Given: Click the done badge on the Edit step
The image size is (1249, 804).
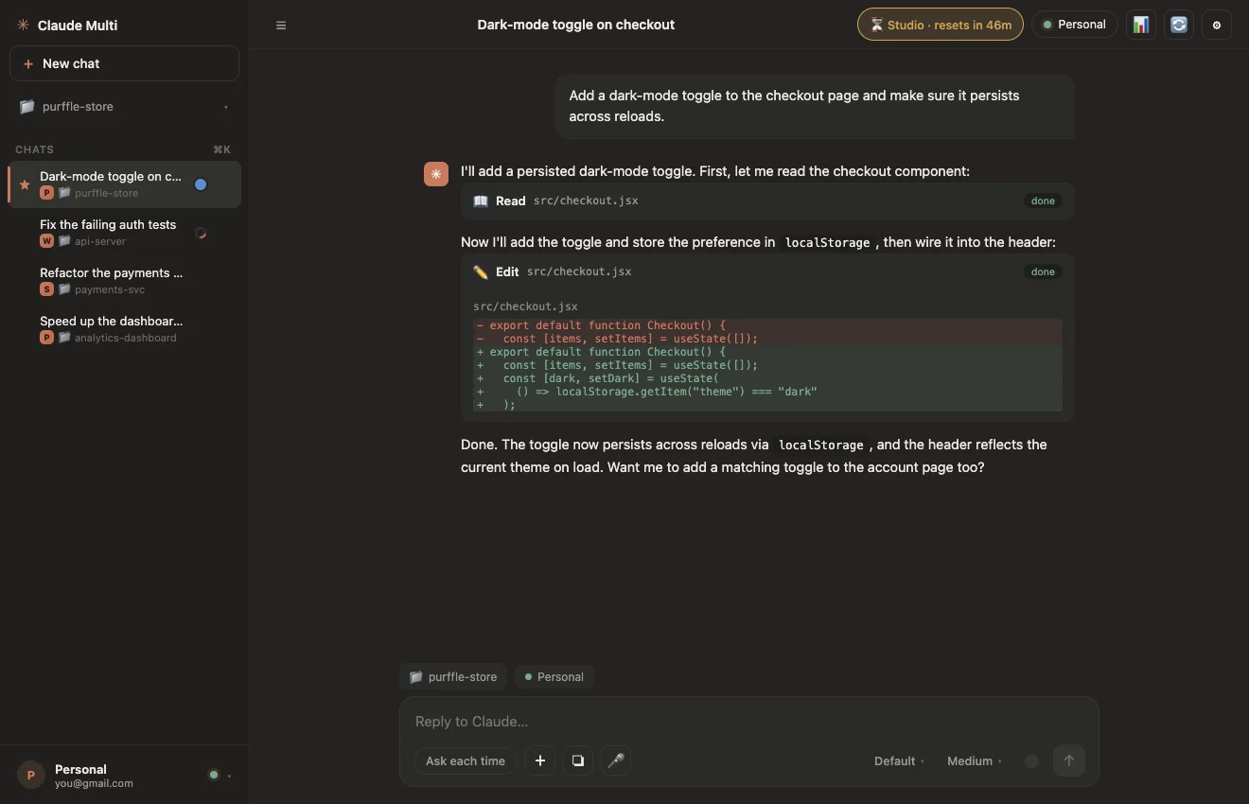Looking at the screenshot, I should (x=1043, y=271).
